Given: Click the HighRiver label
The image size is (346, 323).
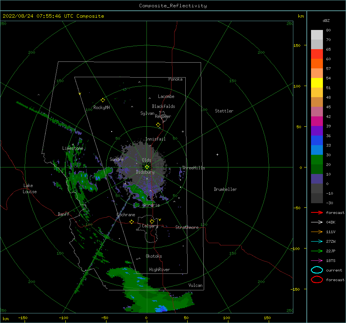Looking at the screenshot, I should (160, 270).
